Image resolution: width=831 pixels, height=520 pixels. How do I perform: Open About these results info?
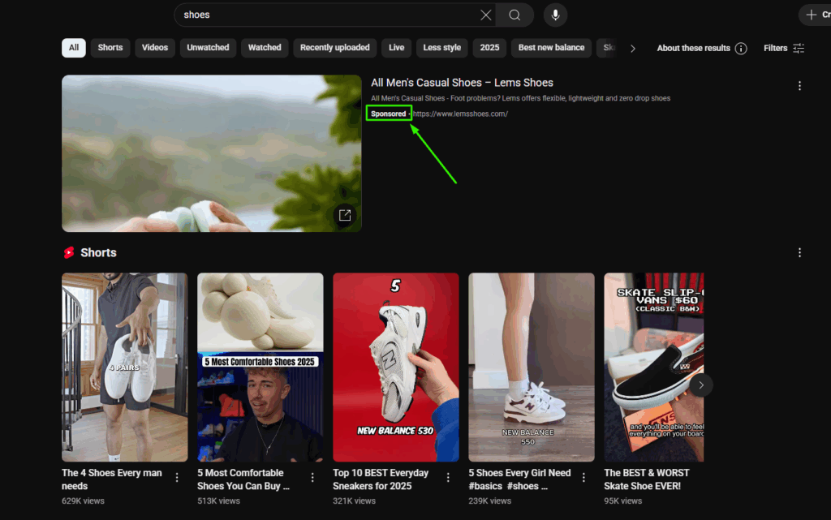702,48
